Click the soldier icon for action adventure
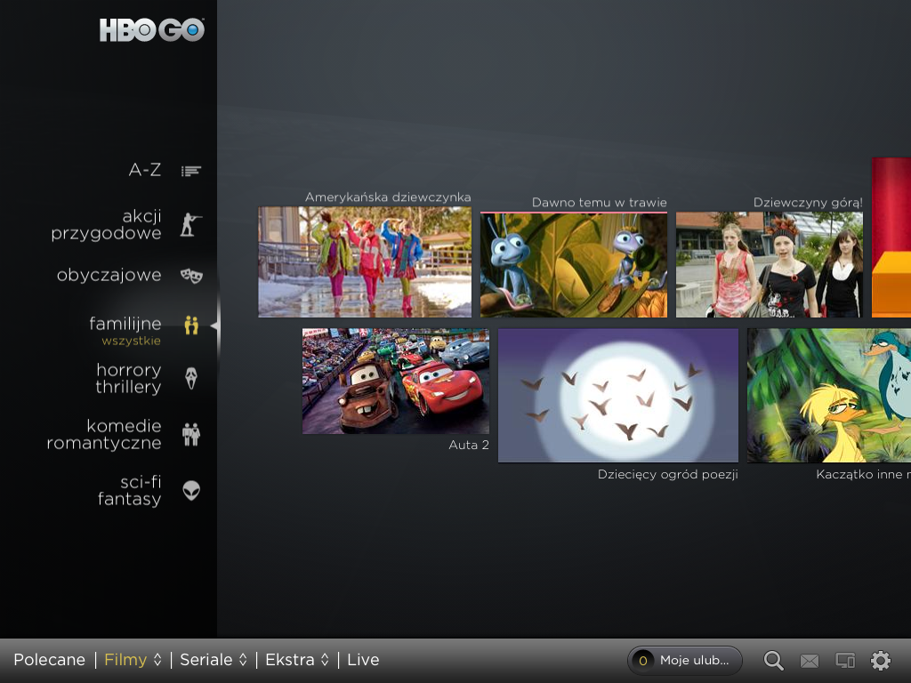The height and width of the screenshot is (683, 911). tap(190, 224)
